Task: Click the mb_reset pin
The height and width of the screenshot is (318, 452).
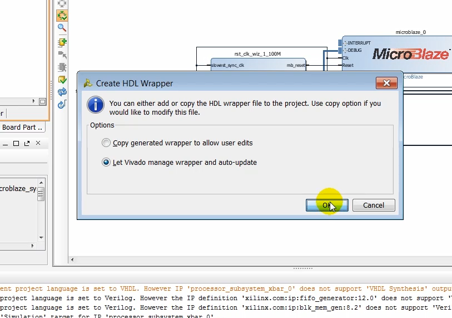Action: [296, 65]
